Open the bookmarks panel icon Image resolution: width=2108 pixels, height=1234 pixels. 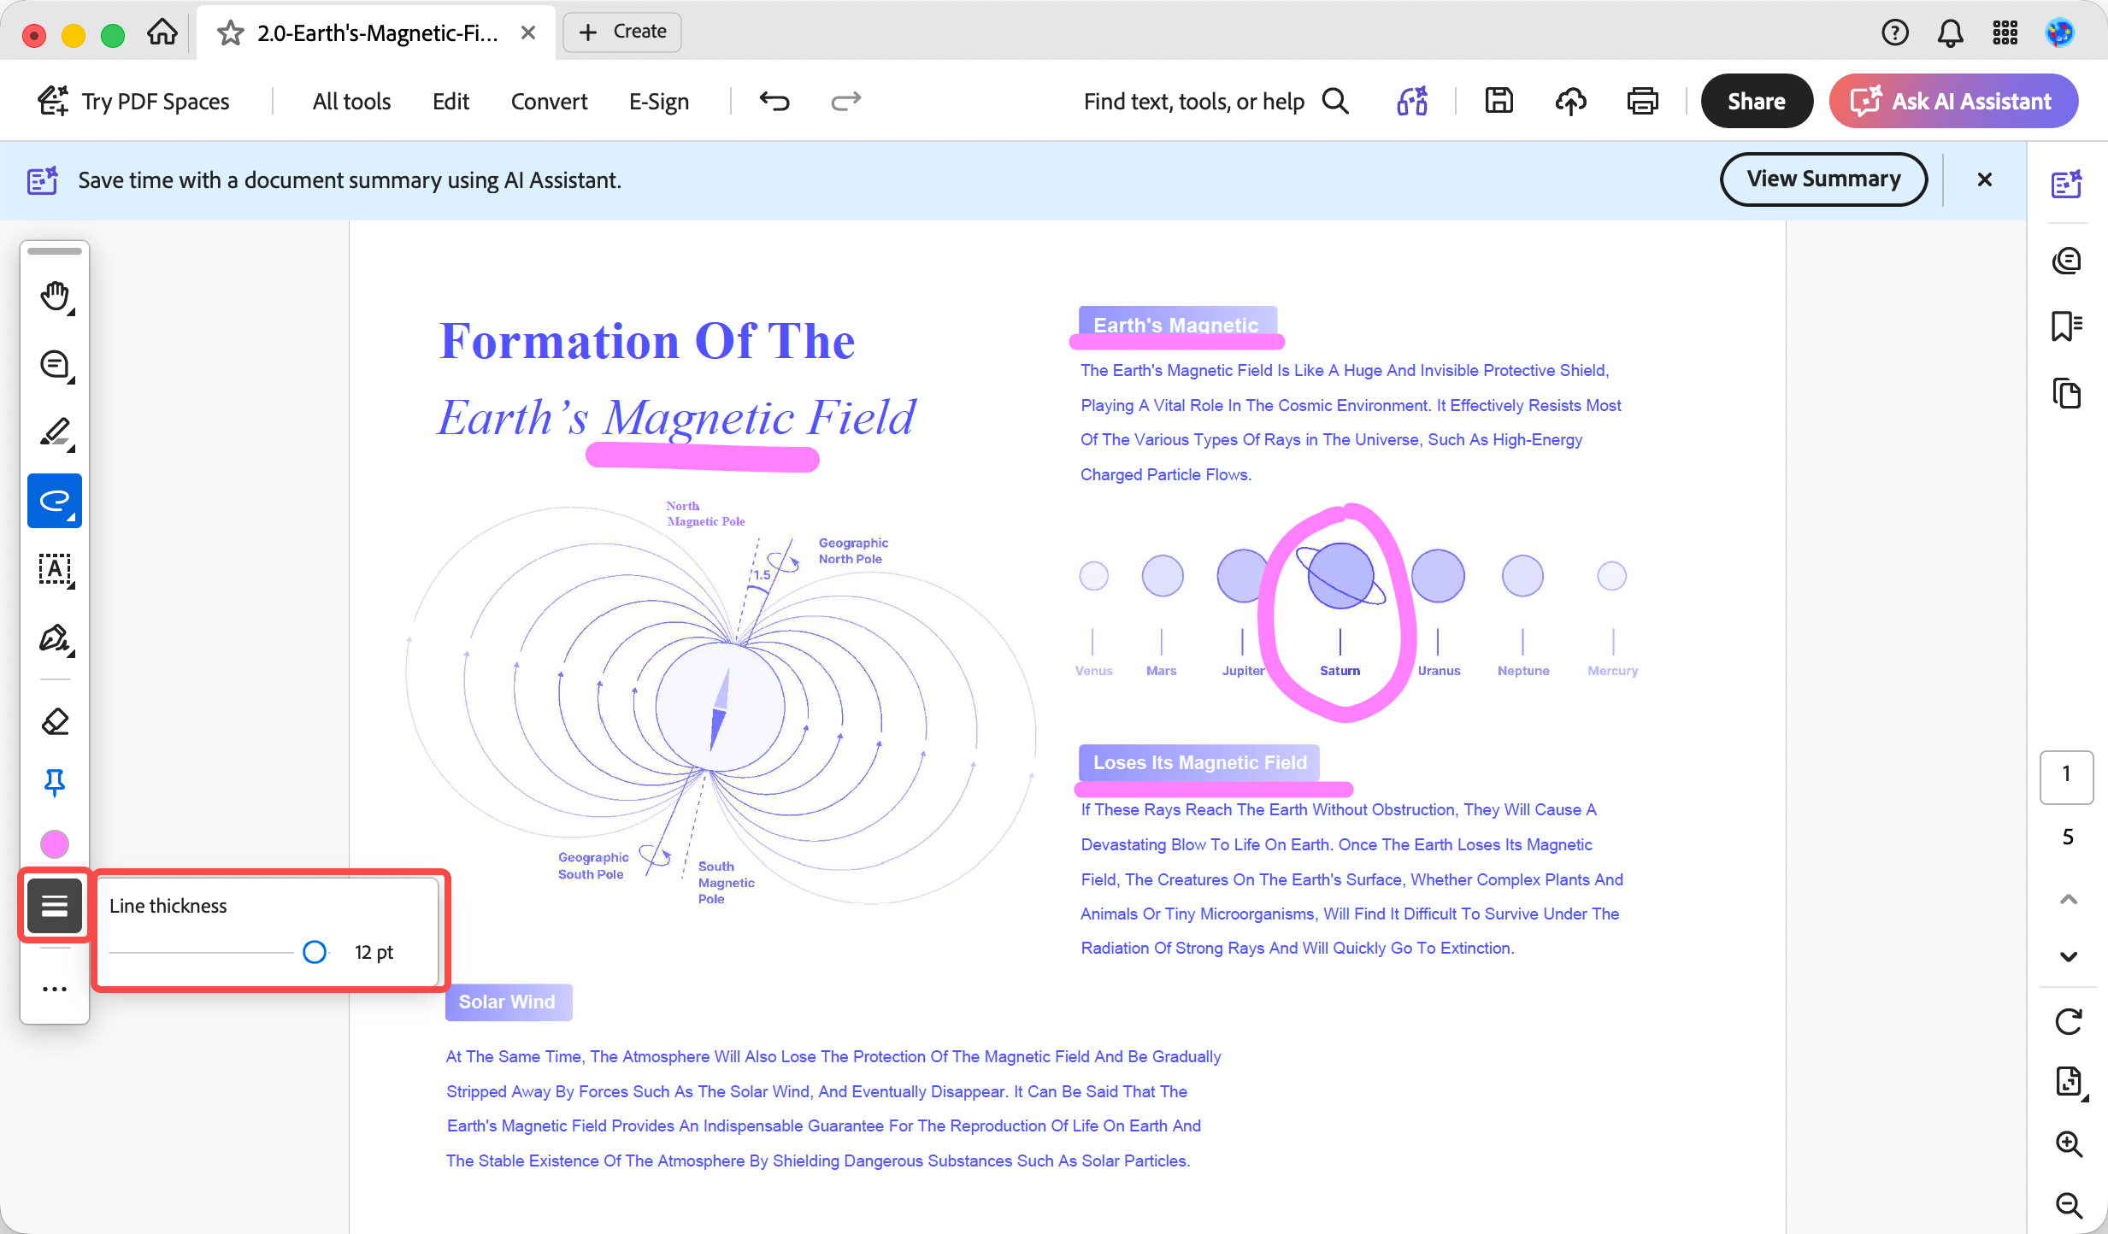(x=2067, y=326)
